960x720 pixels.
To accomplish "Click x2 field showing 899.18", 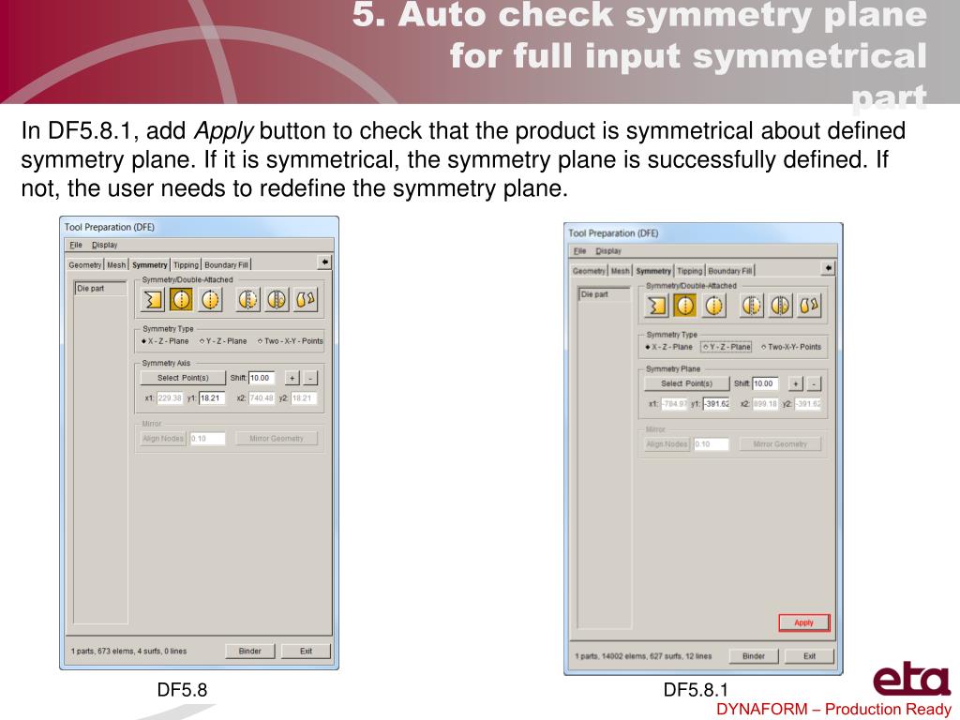I will click(x=765, y=403).
